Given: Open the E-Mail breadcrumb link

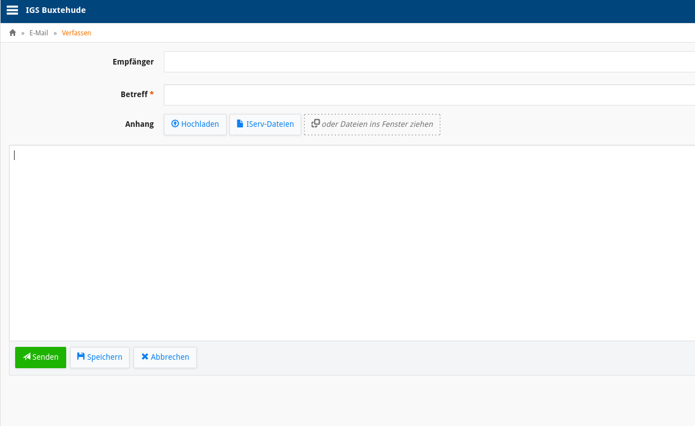Looking at the screenshot, I should [x=39, y=33].
